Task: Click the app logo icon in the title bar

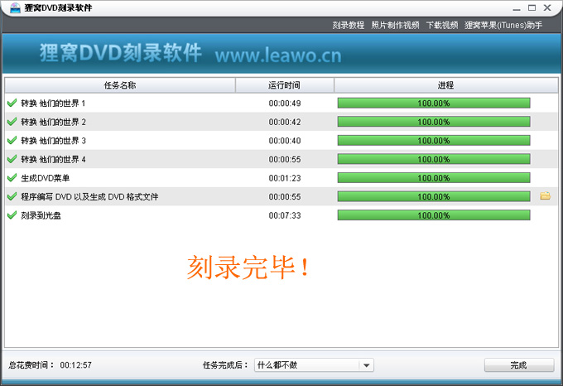Action: coord(15,7)
